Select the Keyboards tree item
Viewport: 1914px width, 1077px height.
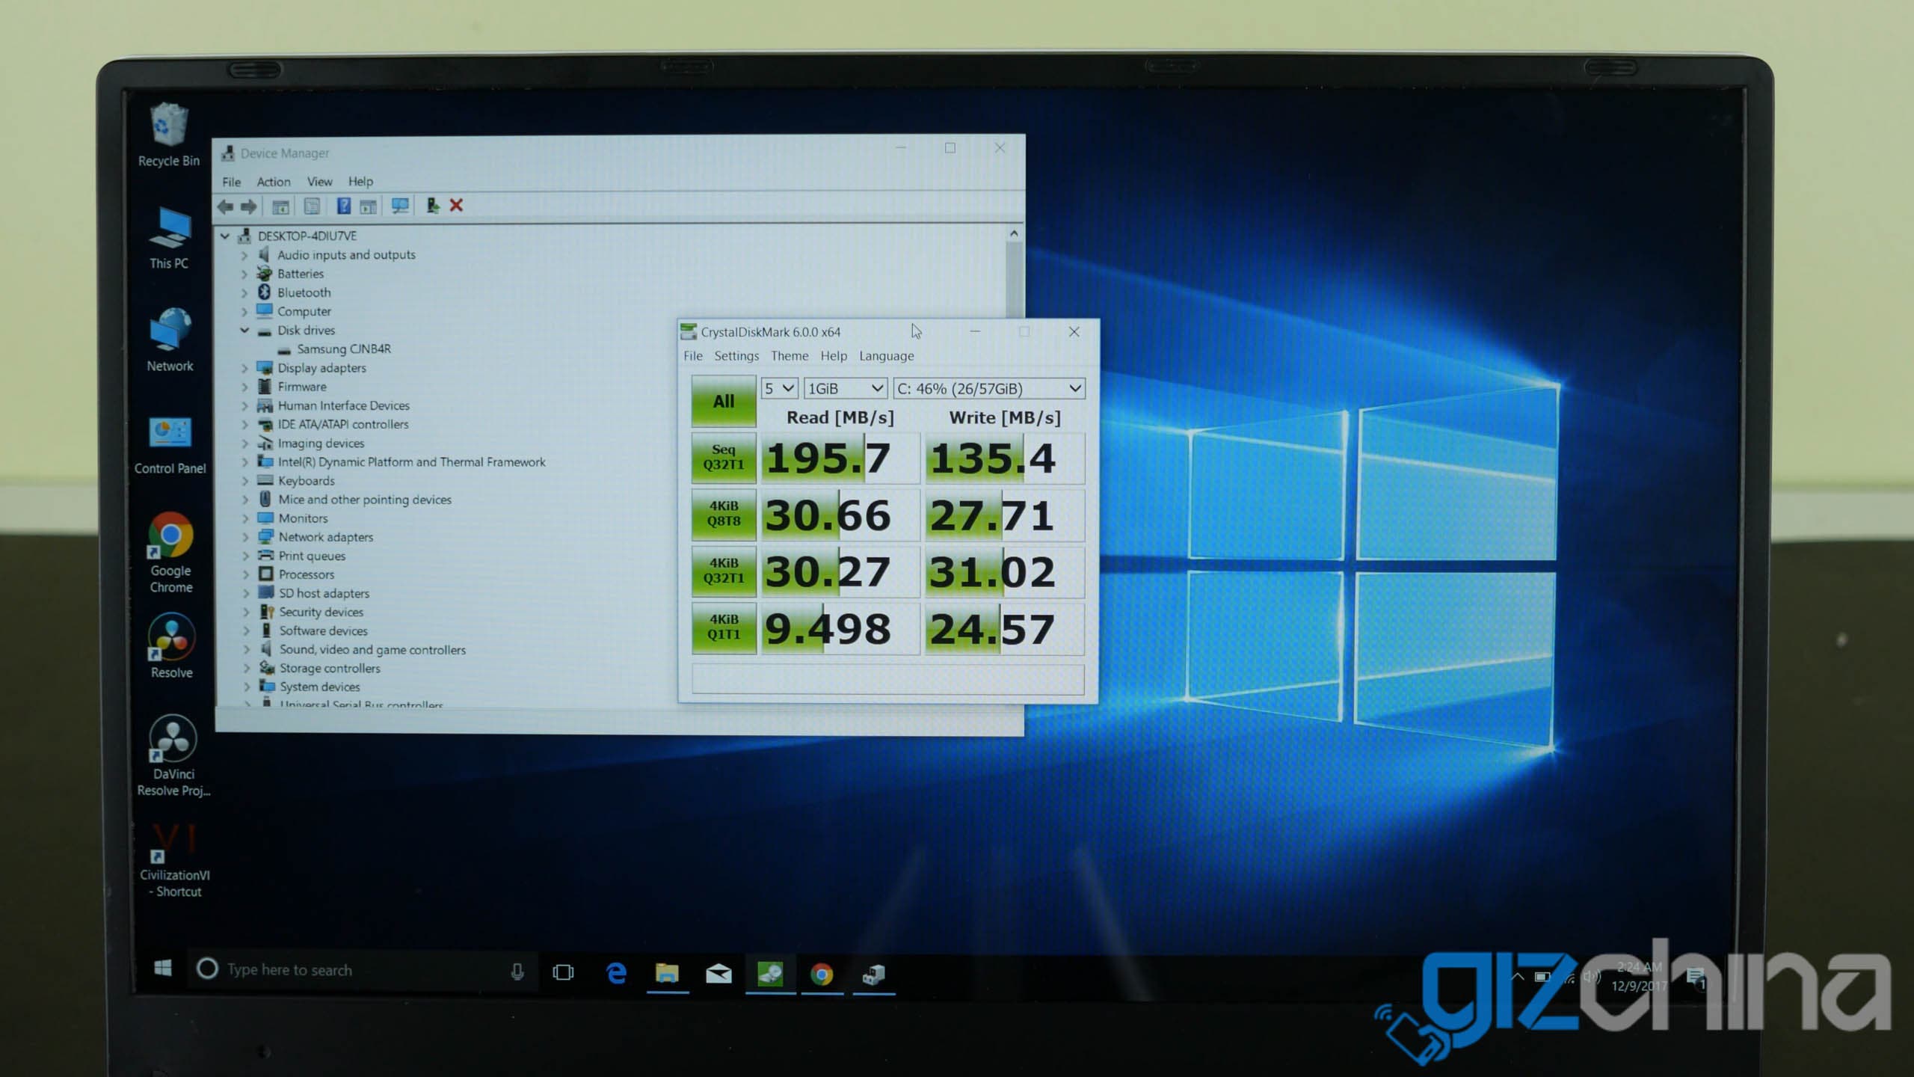306,481
